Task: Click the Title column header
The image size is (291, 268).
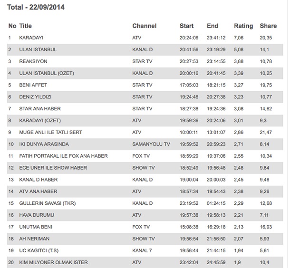Action: click(x=26, y=26)
